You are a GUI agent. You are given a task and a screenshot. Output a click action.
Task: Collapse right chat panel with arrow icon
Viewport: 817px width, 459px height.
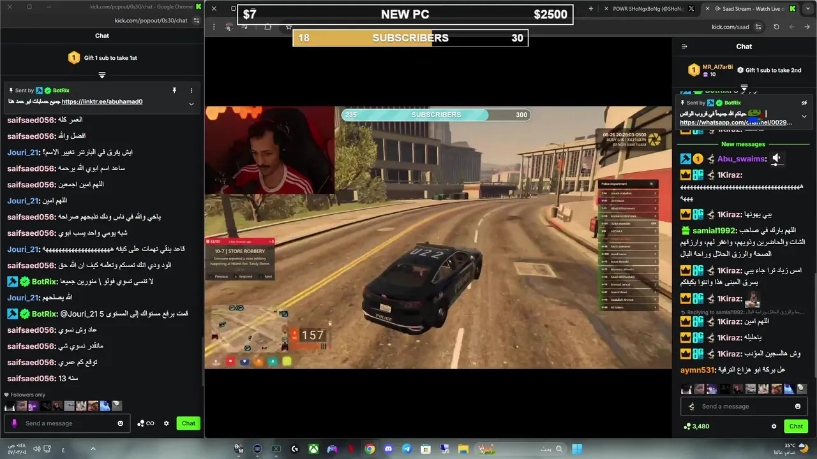[684, 47]
